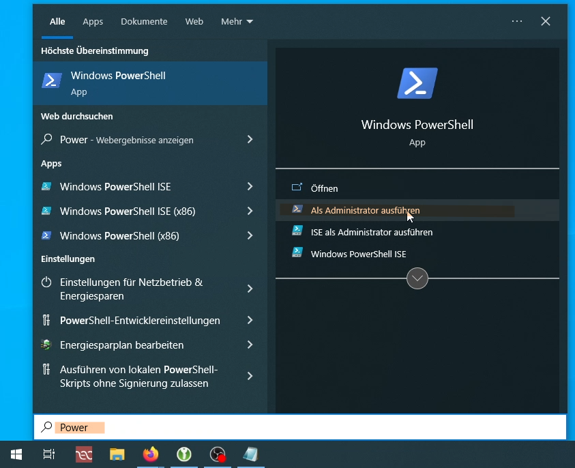Open File Explorer from the taskbar
Screen dimensions: 575x468
point(117,454)
